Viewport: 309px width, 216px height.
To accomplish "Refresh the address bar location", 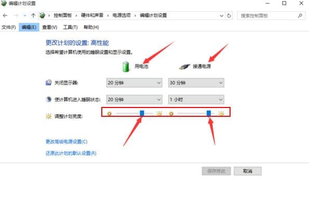I will coord(229,16).
